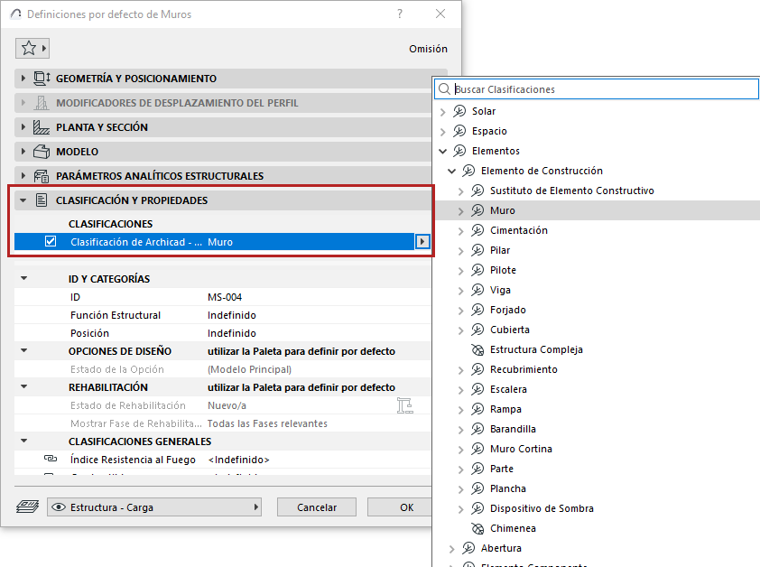Click the icon beside Estructura Compleja

[x=477, y=349]
